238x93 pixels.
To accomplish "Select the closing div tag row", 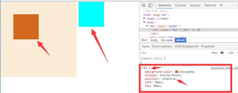I will (x=154, y=34).
